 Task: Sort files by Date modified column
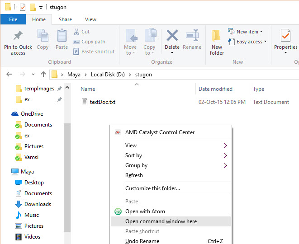[x=215, y=89]
